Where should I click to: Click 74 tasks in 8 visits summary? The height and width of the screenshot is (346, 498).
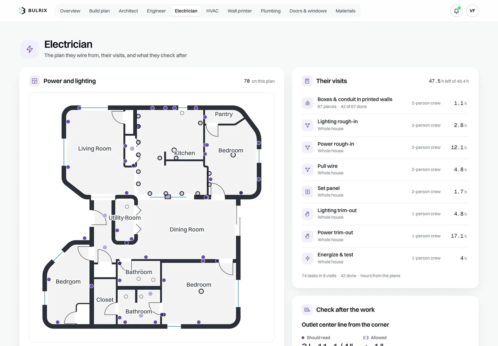[319, 276]
